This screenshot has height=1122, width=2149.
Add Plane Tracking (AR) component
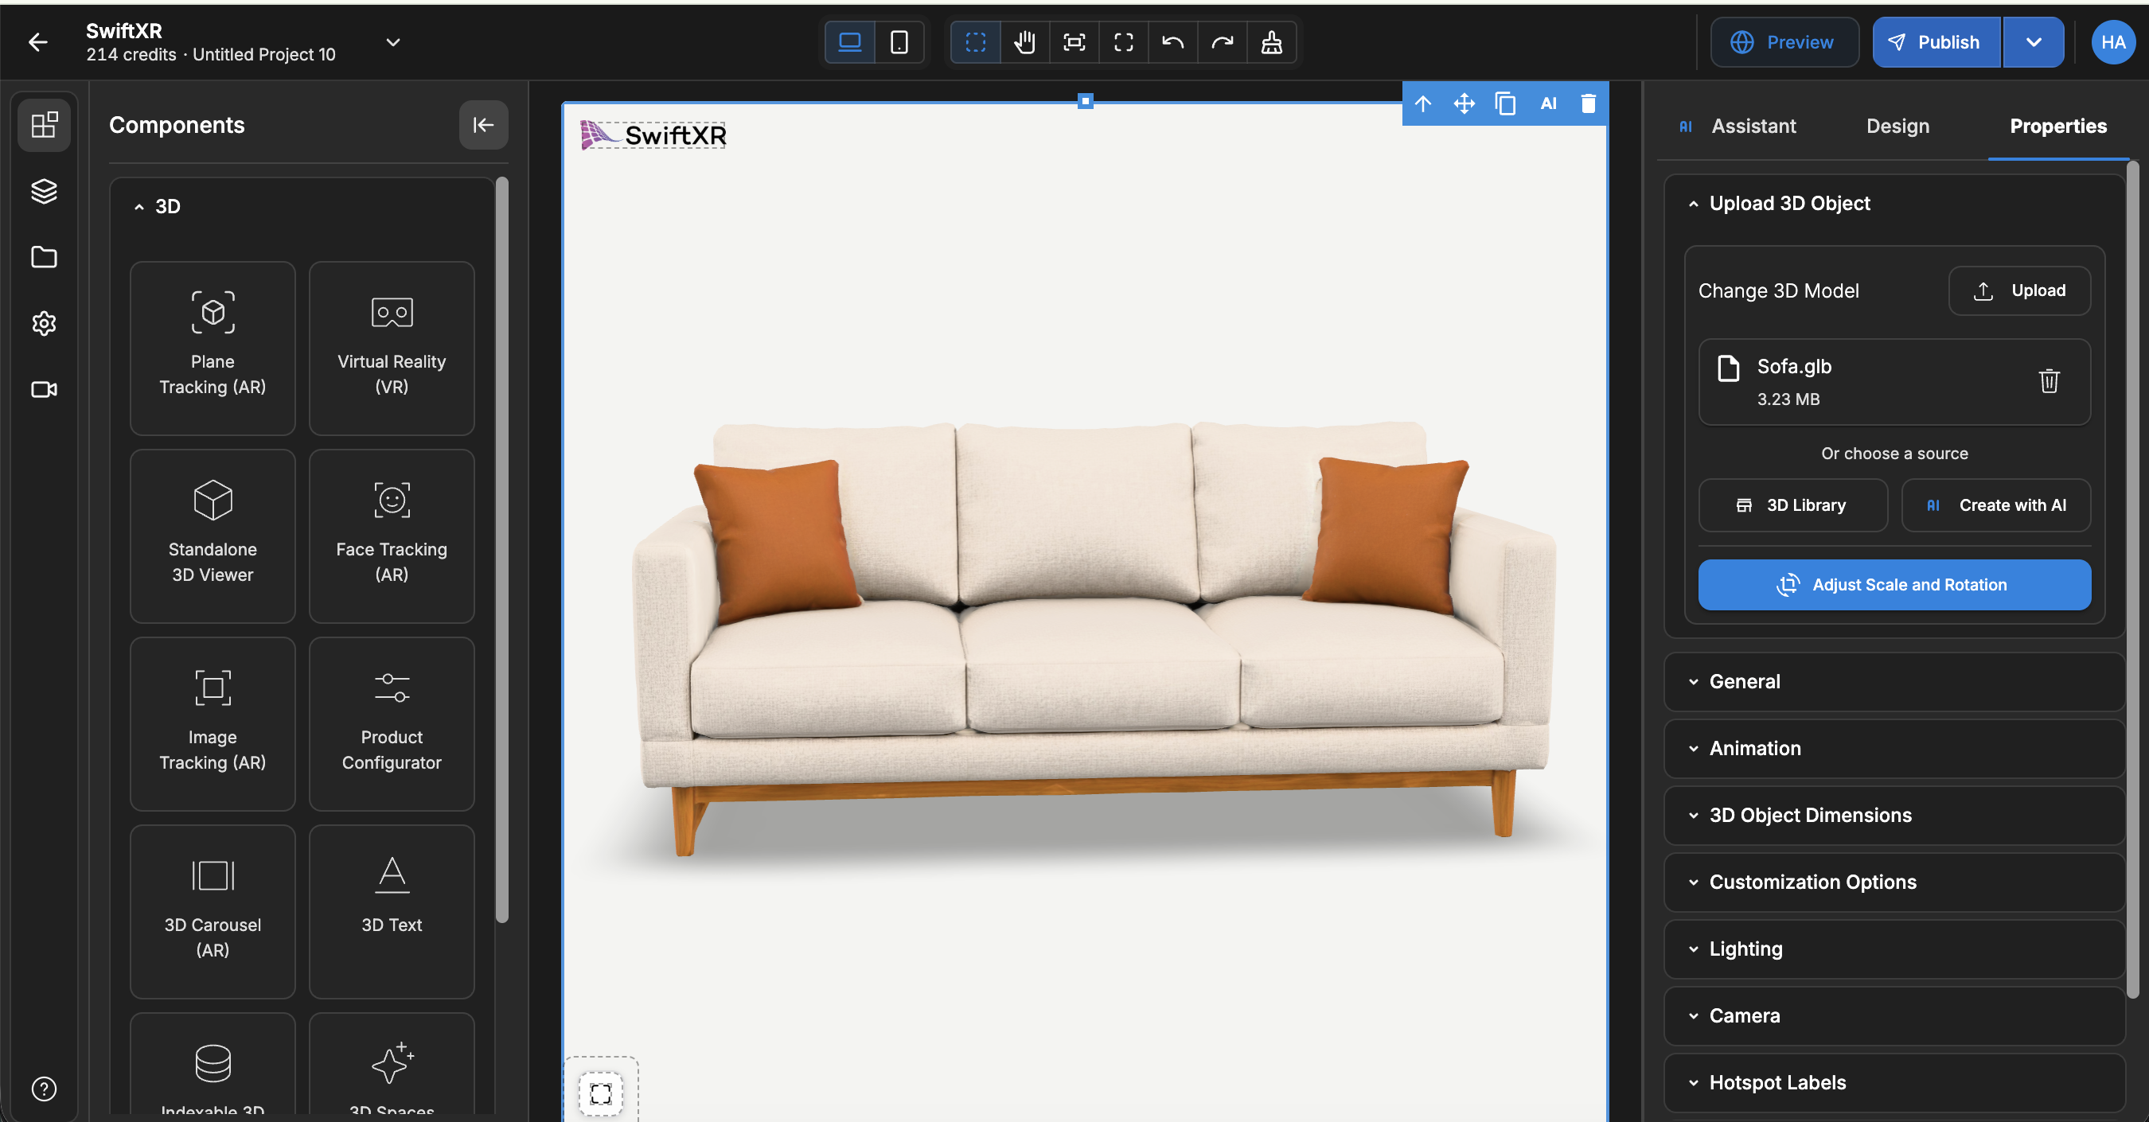(213, 348)
